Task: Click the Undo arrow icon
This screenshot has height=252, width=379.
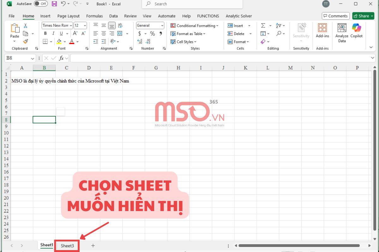Action: (63, 4)
